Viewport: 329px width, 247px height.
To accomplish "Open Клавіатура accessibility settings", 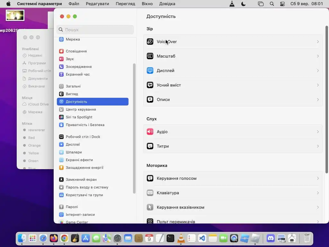I will pyautogui.click(x=233, y=193).
